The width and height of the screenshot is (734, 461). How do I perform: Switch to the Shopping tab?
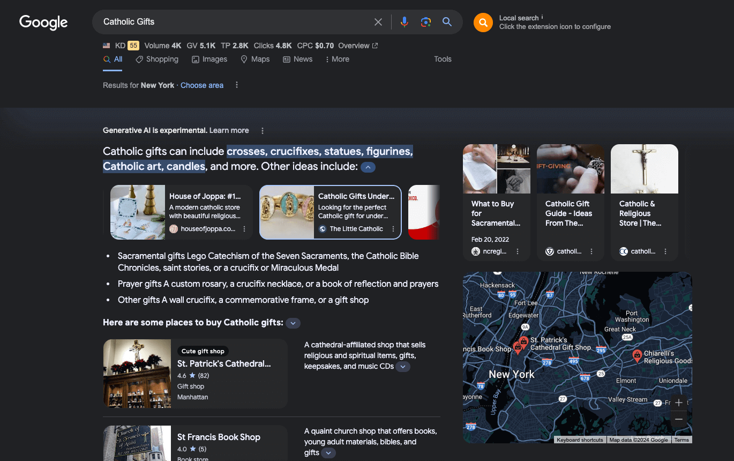pyautogui.click(x=157, y=60)
